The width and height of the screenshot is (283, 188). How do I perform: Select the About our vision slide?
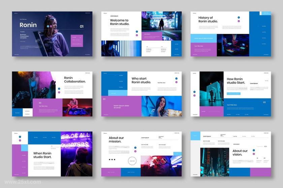point(231,154)
